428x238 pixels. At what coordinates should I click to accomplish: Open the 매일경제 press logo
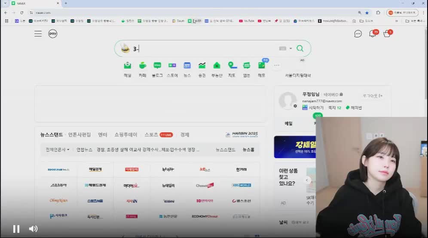95,170
